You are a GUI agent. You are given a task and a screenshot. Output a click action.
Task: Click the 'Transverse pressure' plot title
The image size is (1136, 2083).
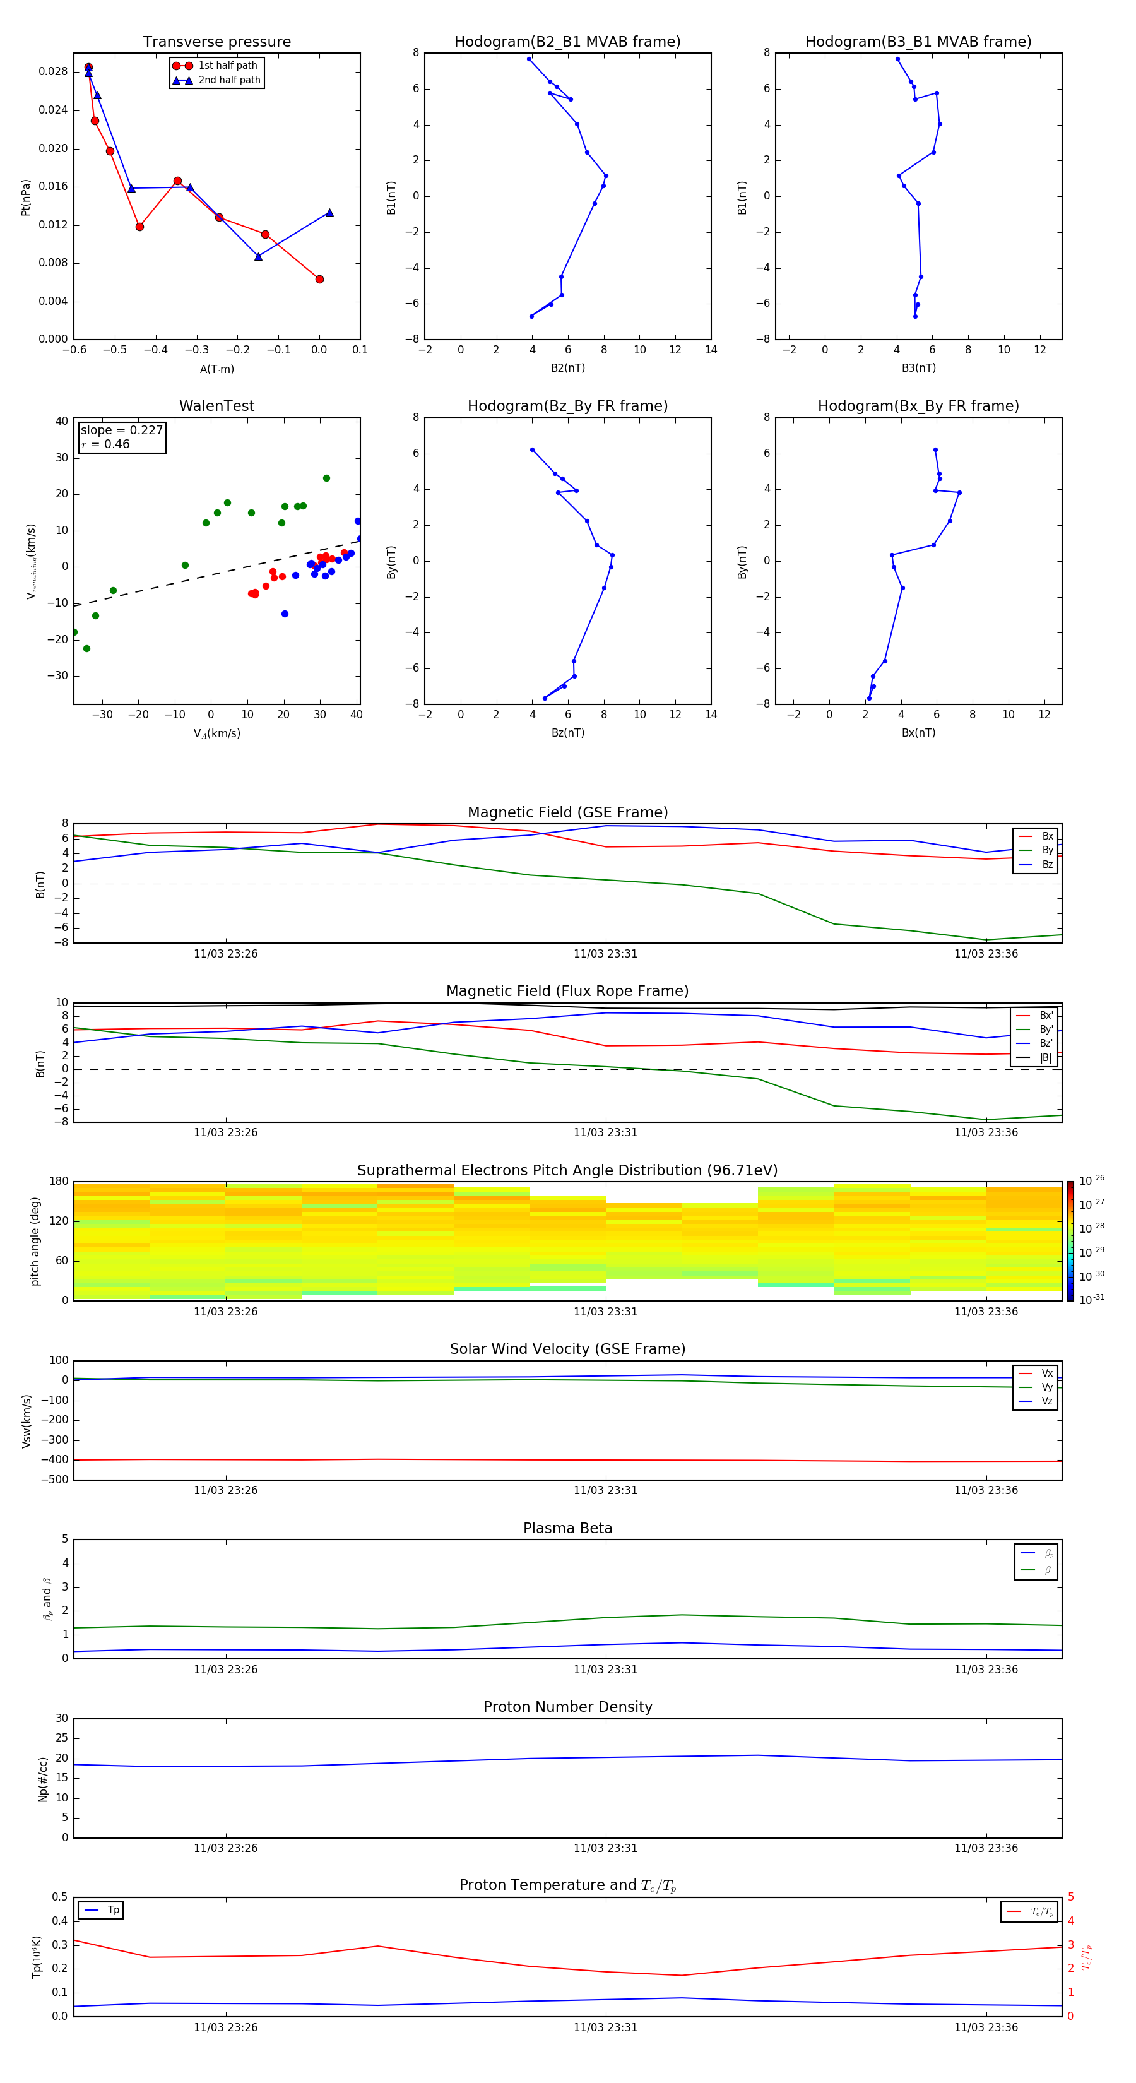coord(216,41)
